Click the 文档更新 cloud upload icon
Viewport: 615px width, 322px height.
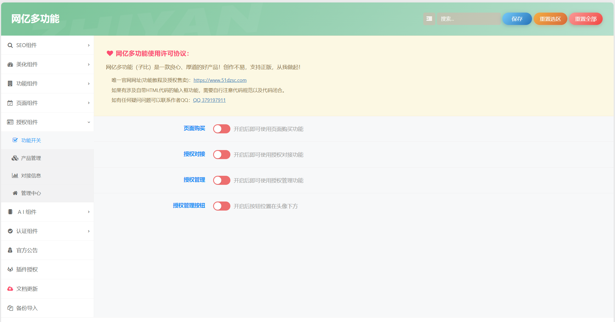pyautogui.click(x=10, y=289)
